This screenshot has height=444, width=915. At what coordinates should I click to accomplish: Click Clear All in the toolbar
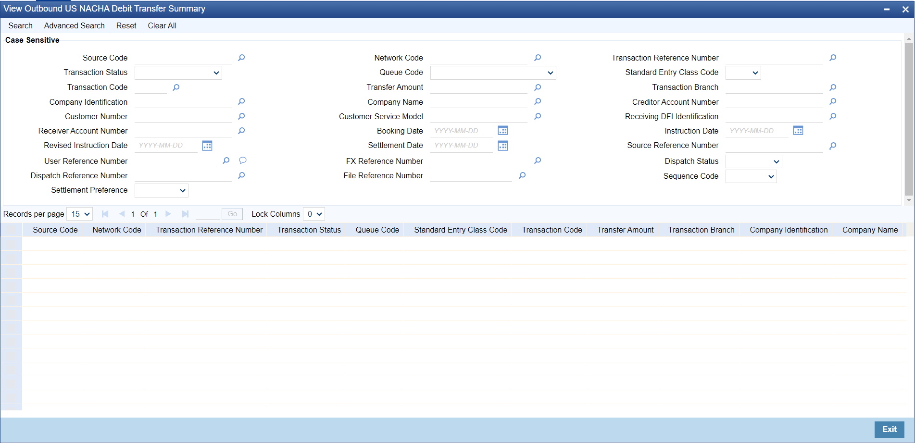coord(162,25)
